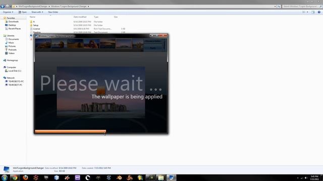
Task: Select Downloads in Favorites
Action: pos(13,22)
